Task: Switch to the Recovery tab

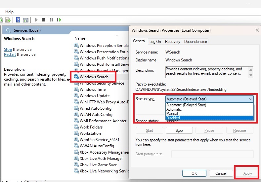Action: click(x=172, y=42)
